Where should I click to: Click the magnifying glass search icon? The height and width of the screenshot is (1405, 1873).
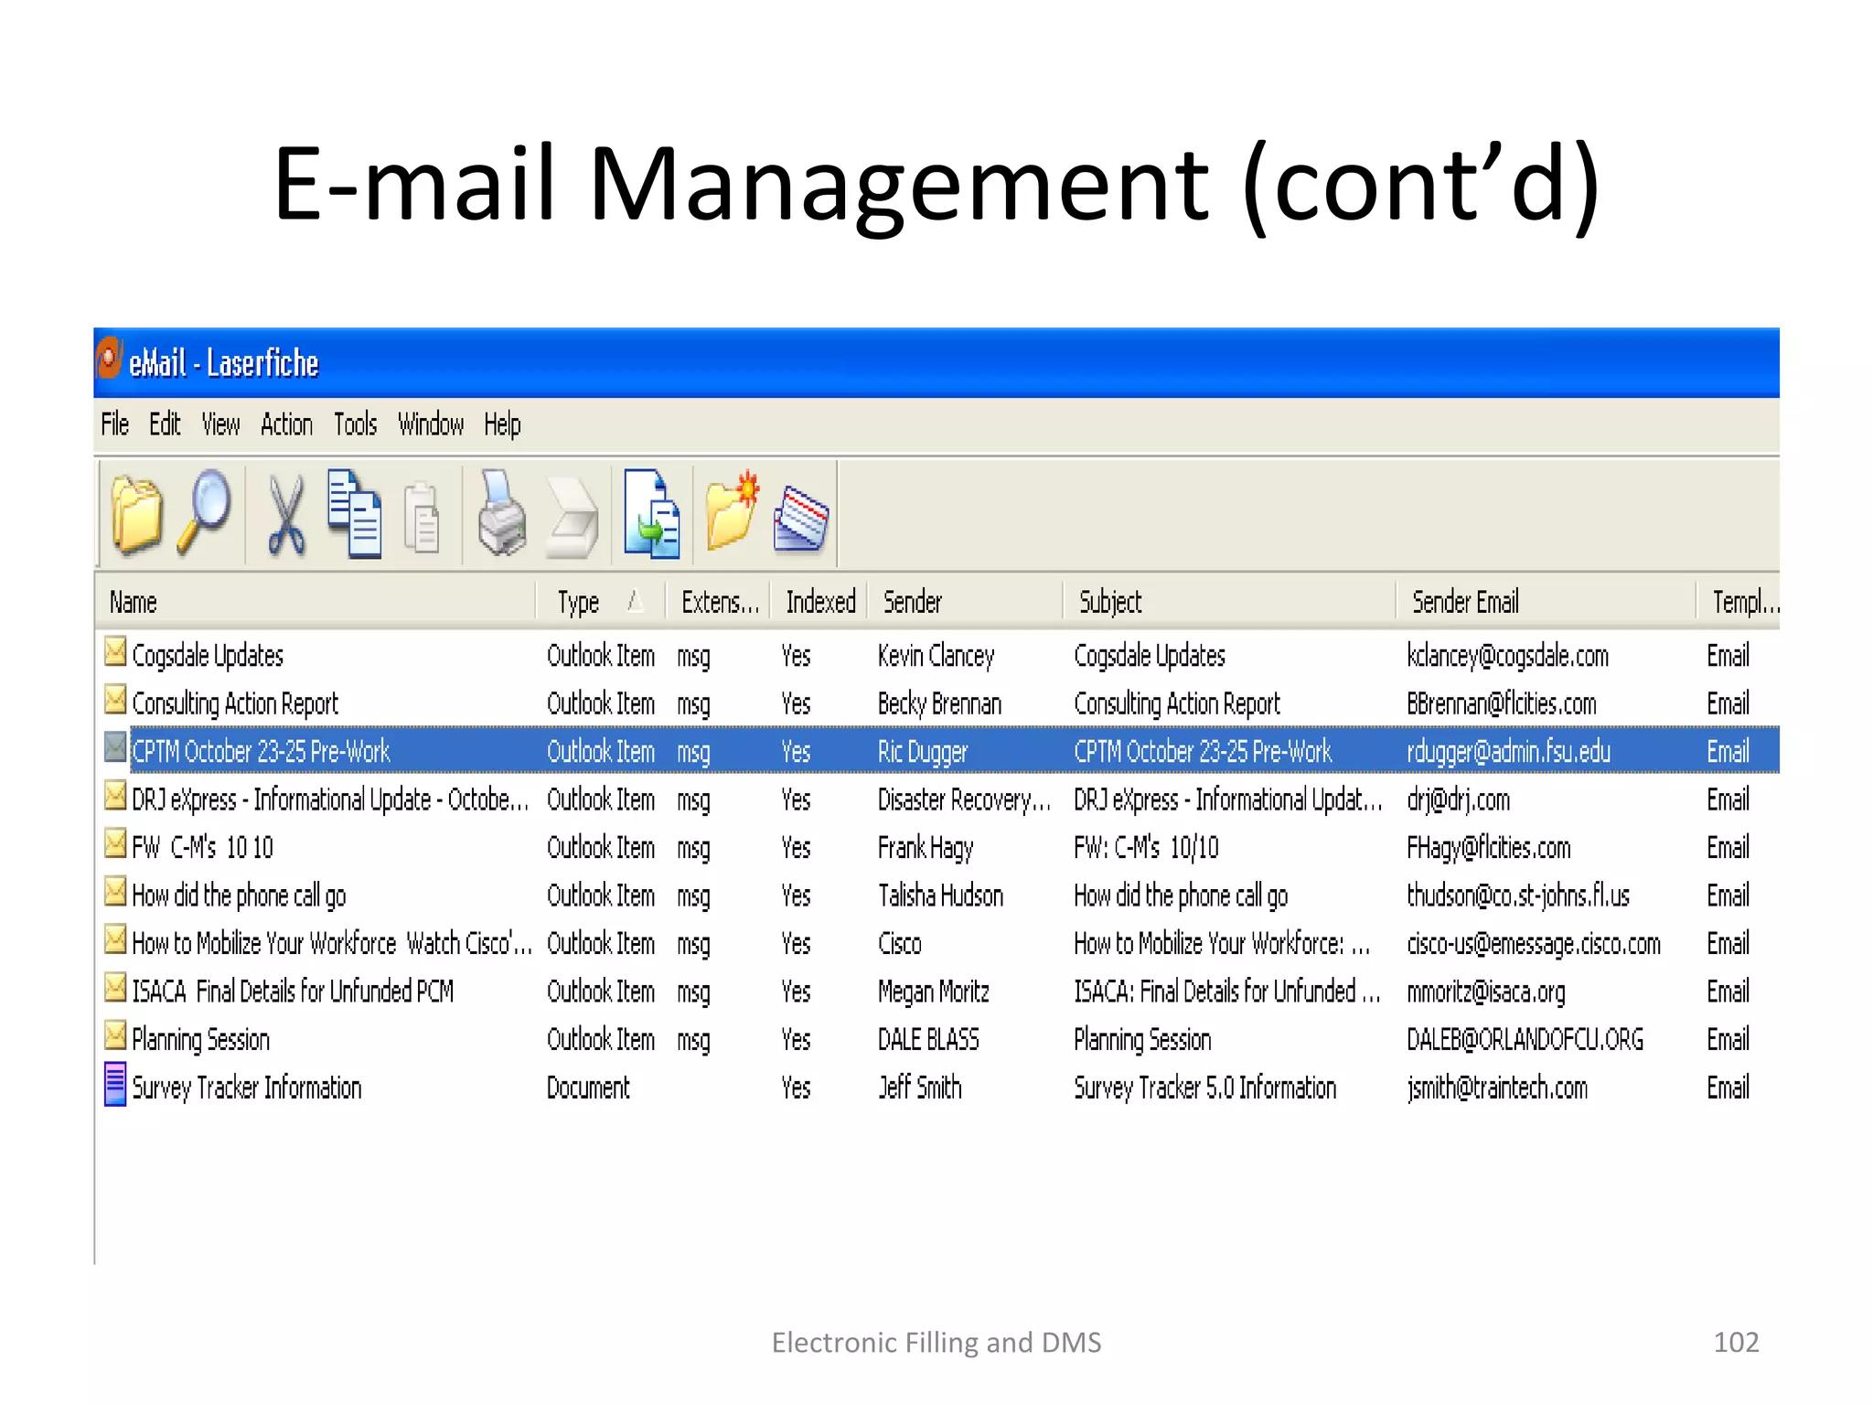click(x=205, y=511)
